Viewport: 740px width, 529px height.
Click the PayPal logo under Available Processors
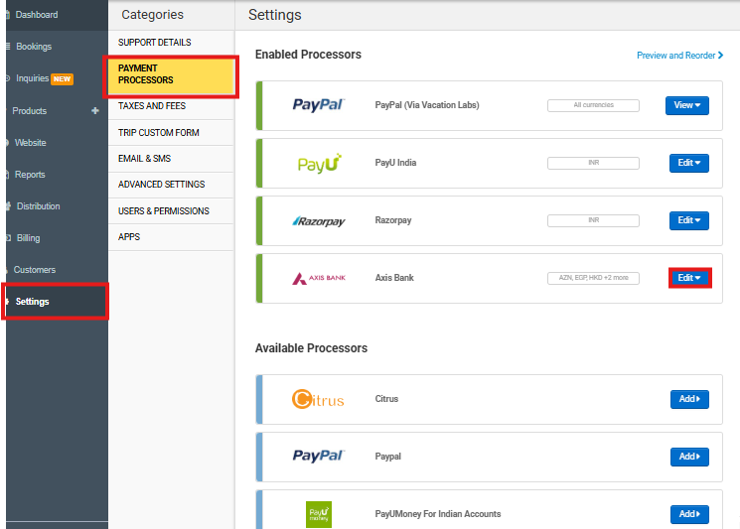point(317,457)
